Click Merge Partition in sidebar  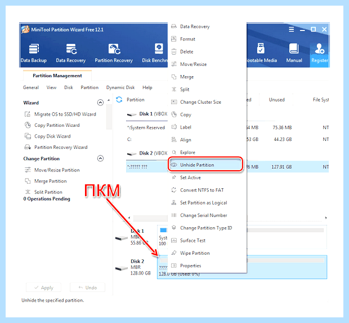[x=46, y=181]
